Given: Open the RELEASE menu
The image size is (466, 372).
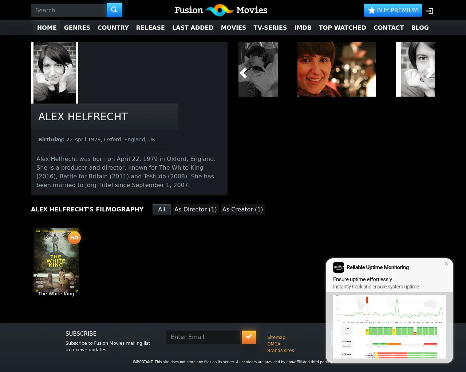Looking at the screenshot, I should (x=150, y=28).
